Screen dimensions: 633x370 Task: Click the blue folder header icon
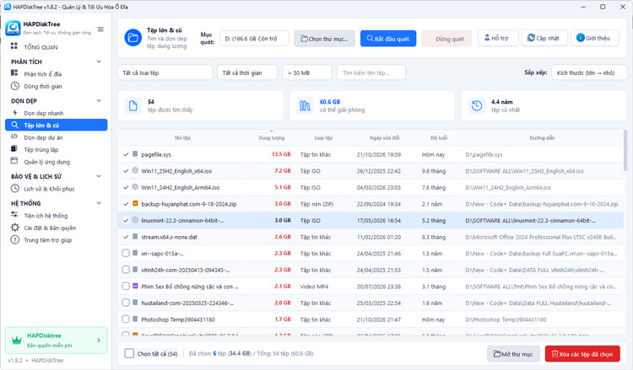pyautogui.click(x=133, y=38)
